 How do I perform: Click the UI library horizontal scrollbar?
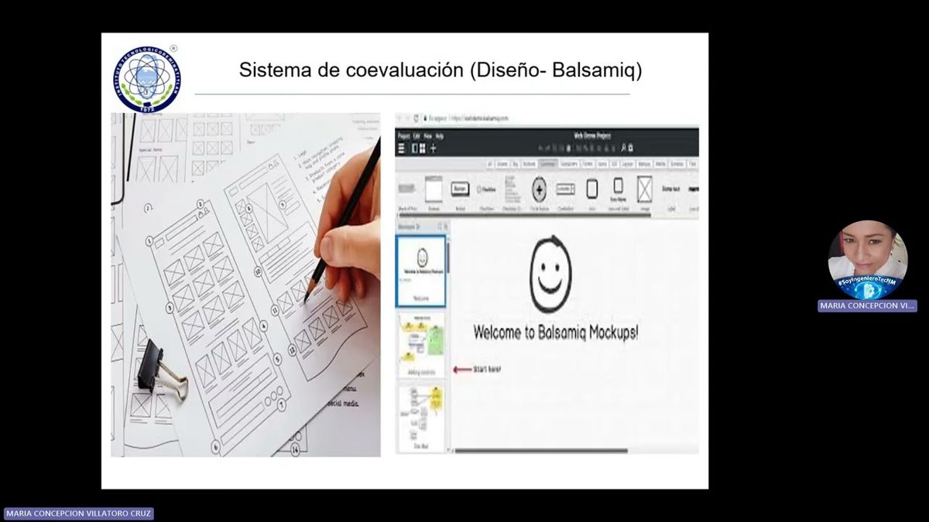(524, 214)
